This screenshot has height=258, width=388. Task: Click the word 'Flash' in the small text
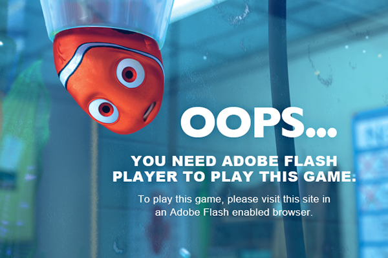pyautogui.click(x=216, y=212)
